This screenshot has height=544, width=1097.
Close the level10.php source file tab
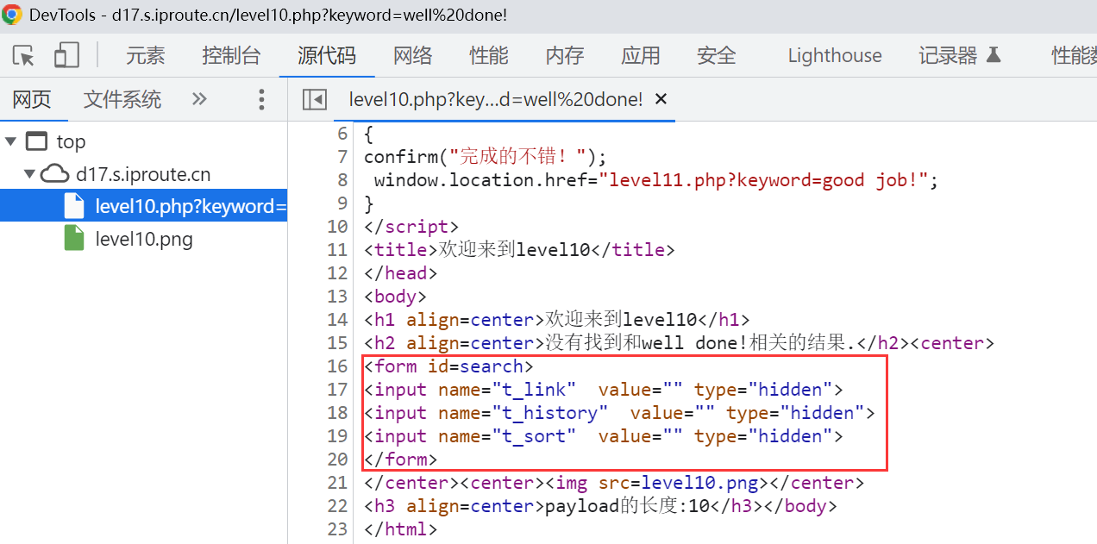click(661, 99)
